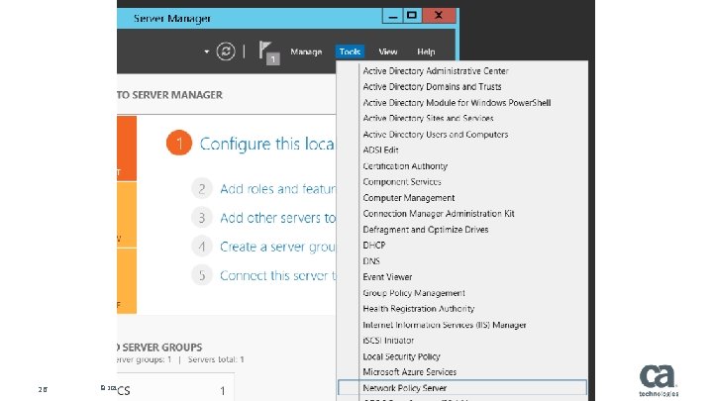The width and height of the screenshot is (713, 401).
Task: Open Active Directory Users and Computers
Action: pos(435,134)
